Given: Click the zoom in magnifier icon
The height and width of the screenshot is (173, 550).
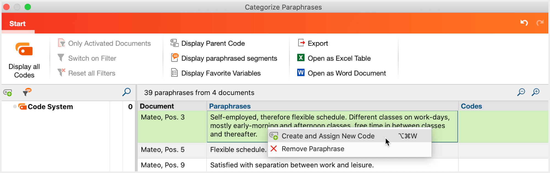Looking at the screenshot, I should pyautogui.click(x=536, y=92).
